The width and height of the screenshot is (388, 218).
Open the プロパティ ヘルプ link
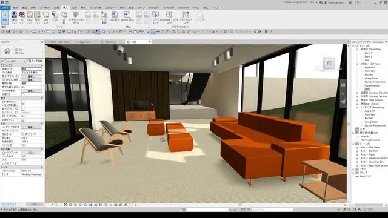[8, 204]
